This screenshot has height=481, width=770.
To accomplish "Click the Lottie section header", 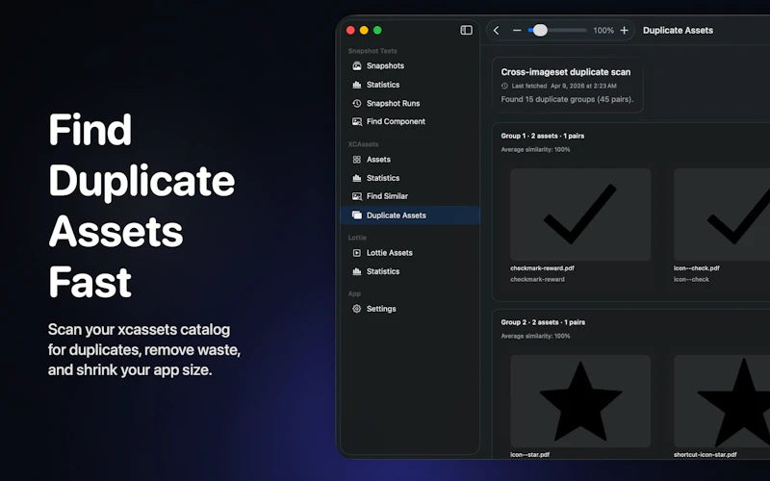I will click(357, 238).
